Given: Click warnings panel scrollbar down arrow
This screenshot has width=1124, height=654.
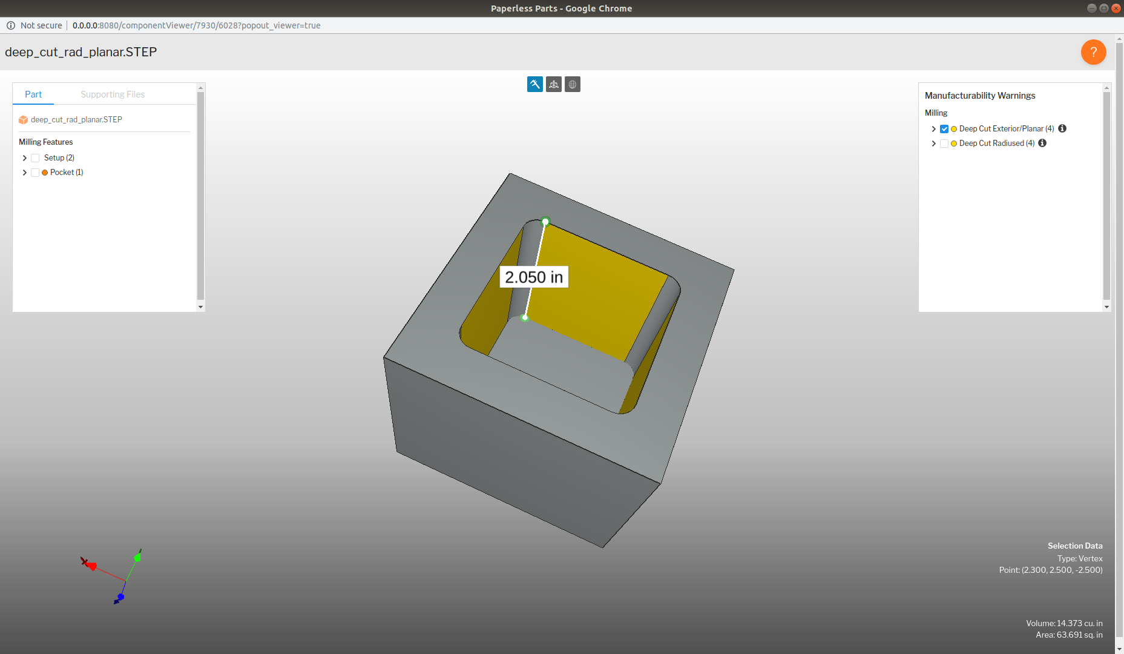Looking at the screenshot, I should (1106, 307).
